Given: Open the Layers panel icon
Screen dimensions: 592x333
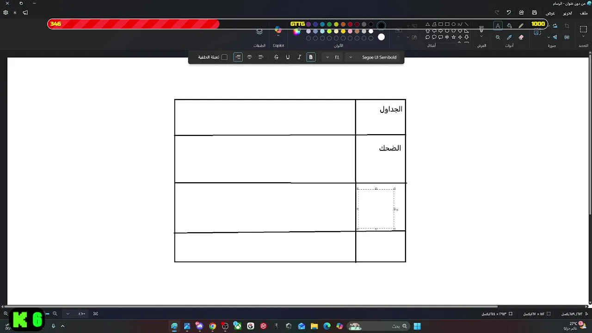Looking at the screenshot, I should tap(259, 31).
